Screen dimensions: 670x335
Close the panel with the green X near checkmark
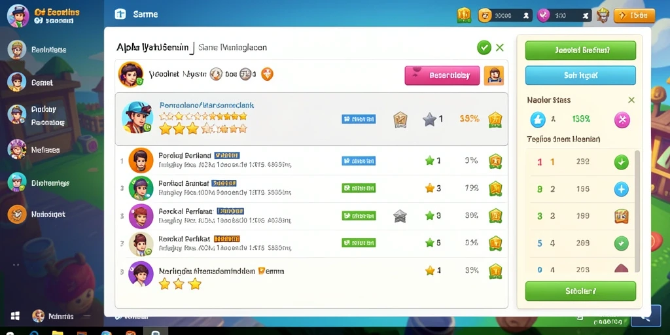[x=499, y=47]
